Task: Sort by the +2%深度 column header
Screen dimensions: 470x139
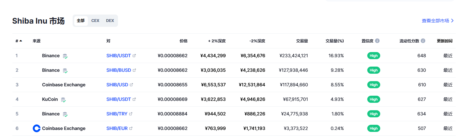Action: (217, 41)
